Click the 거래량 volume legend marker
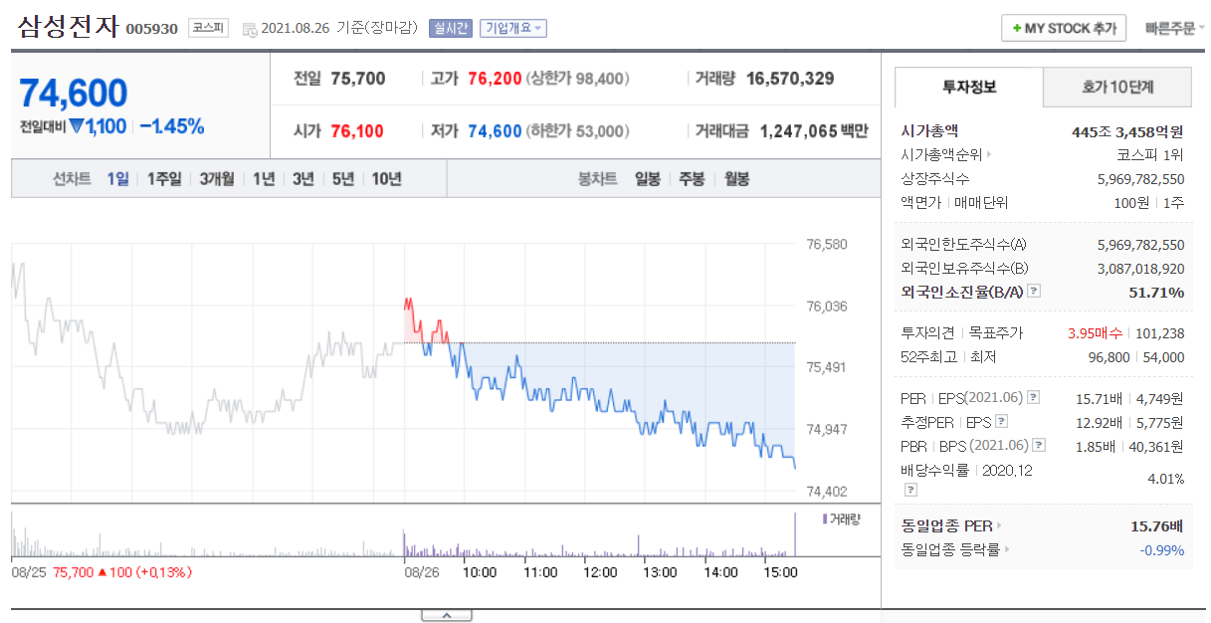Screen dimensions: 1211x623 click(825, 519)
